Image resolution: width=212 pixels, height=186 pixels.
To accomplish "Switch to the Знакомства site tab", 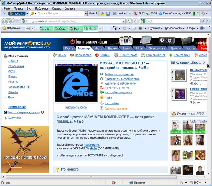I will pos(157,48).
